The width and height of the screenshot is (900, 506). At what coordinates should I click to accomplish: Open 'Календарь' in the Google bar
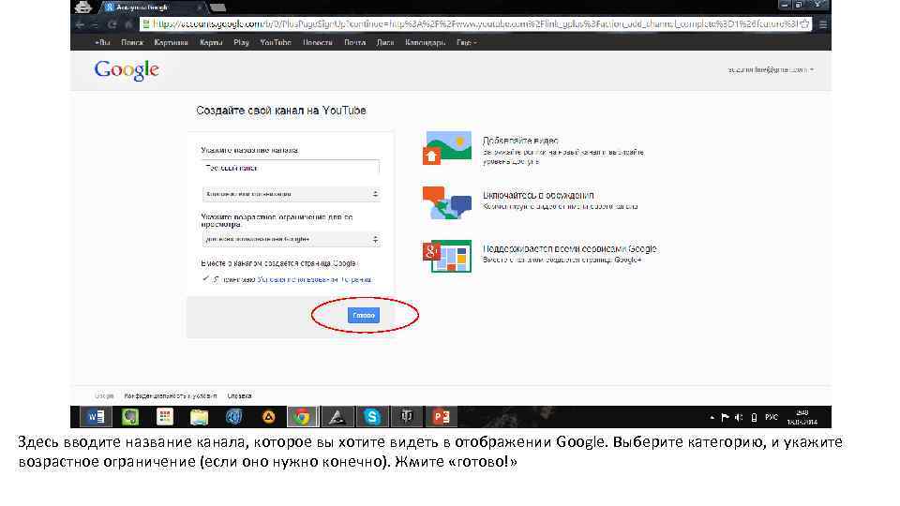coord(426,42)
